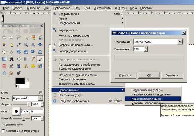The height and width of the screenshot is (136, 194).
Task: Click the black foreground color swatch
Action: [20, 81]
